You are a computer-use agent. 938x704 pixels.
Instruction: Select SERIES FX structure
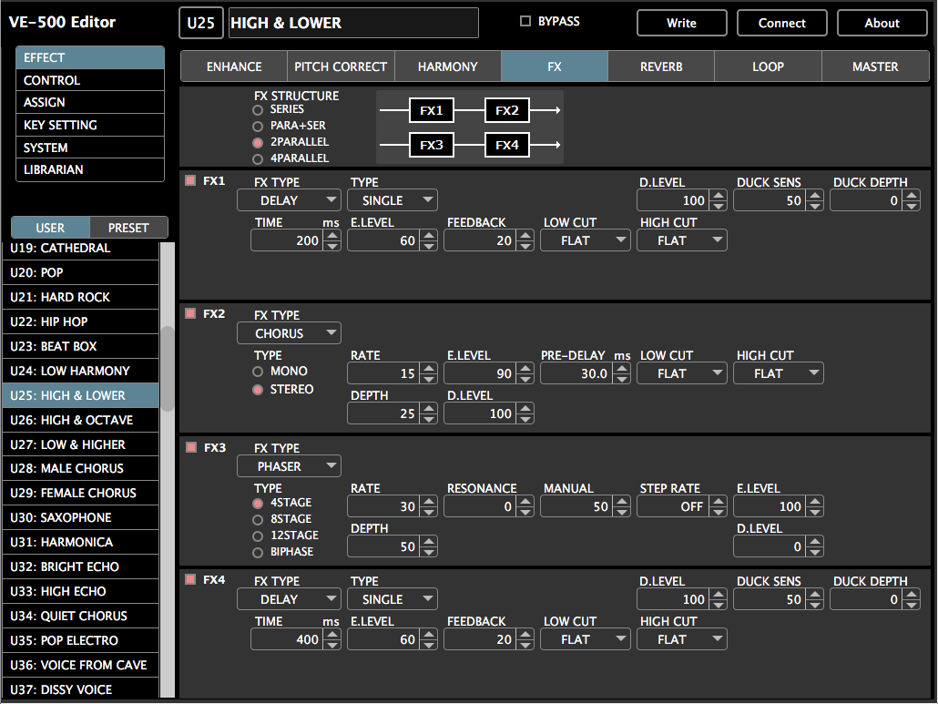coord(258,110)
